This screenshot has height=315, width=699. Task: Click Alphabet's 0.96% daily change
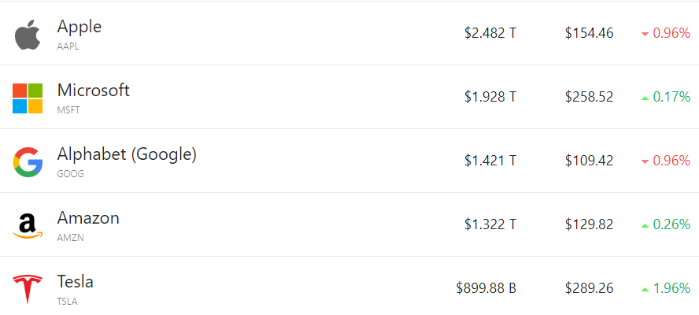click(x=671, y=161)
